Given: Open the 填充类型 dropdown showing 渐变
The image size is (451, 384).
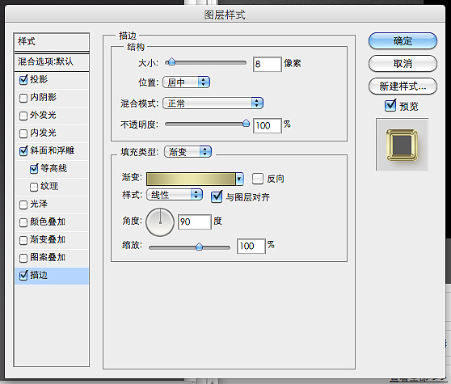Looking at the screenshot, I should (188, 152).
